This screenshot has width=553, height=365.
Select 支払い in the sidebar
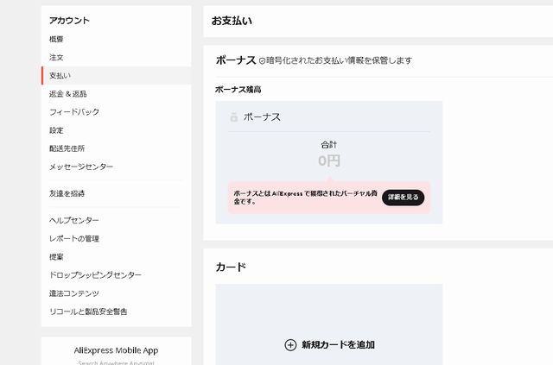(x=60, y=76)
